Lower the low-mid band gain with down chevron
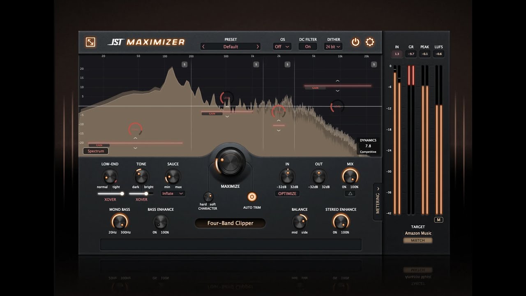The width and height of the screenshot is (526, 296). click(227, 117)
